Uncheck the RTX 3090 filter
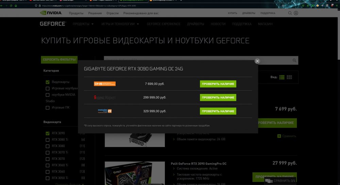 click(48, 133)
